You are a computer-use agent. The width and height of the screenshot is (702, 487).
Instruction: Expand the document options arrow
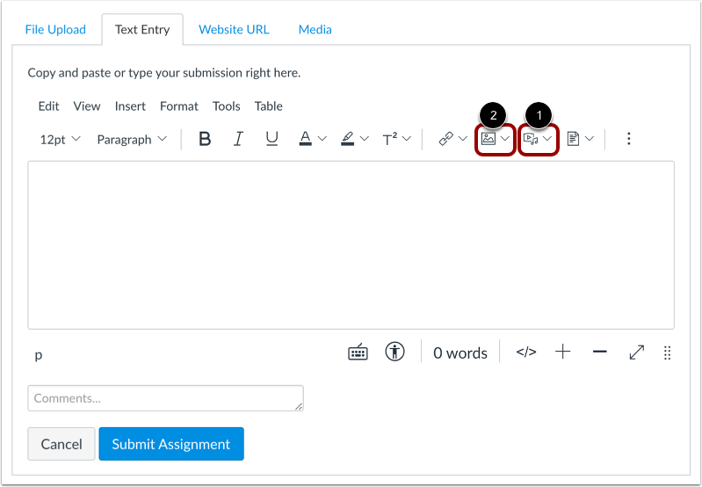590,138
